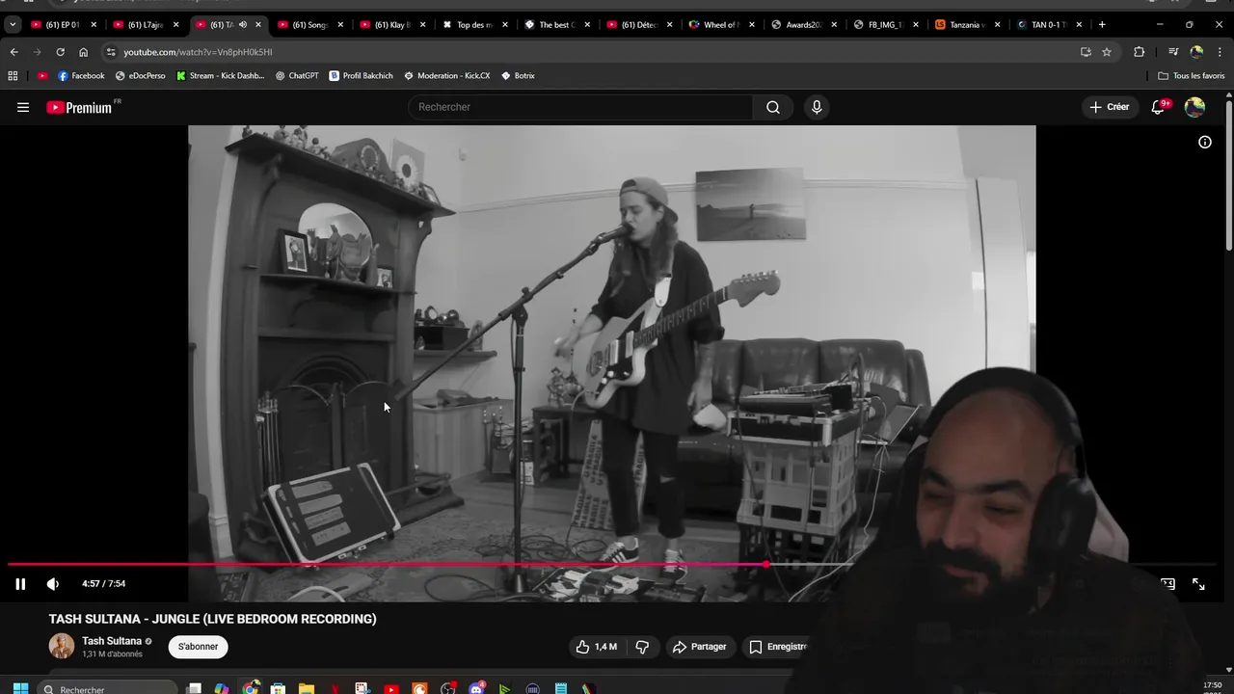Focus the Rechercher YouTube search field
This screenshot has height=694, width=1234.
click(x=580, y=107)
